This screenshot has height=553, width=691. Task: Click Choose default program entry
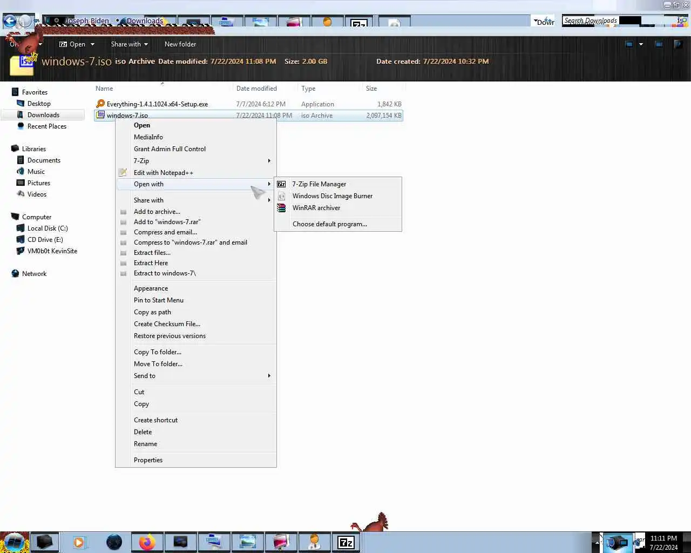pos(329,224)
